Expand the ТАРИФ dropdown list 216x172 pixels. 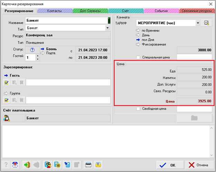click(198, 23)
